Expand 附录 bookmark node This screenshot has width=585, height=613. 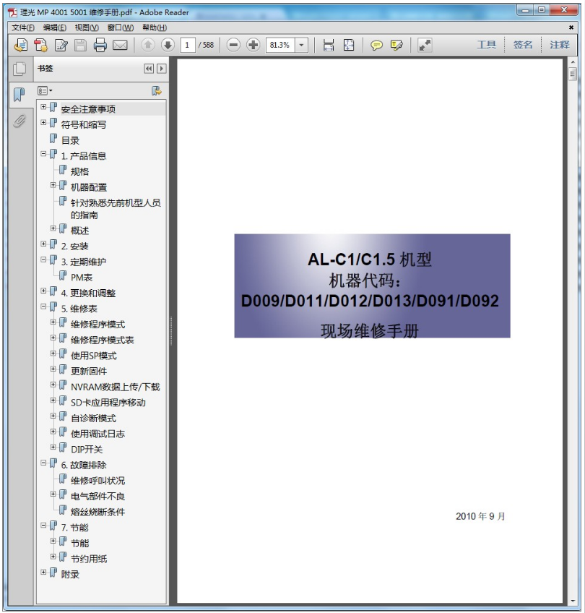click(x=43, y=572)
